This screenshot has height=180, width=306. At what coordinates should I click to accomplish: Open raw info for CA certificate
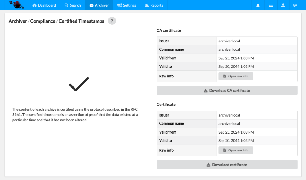235,76
